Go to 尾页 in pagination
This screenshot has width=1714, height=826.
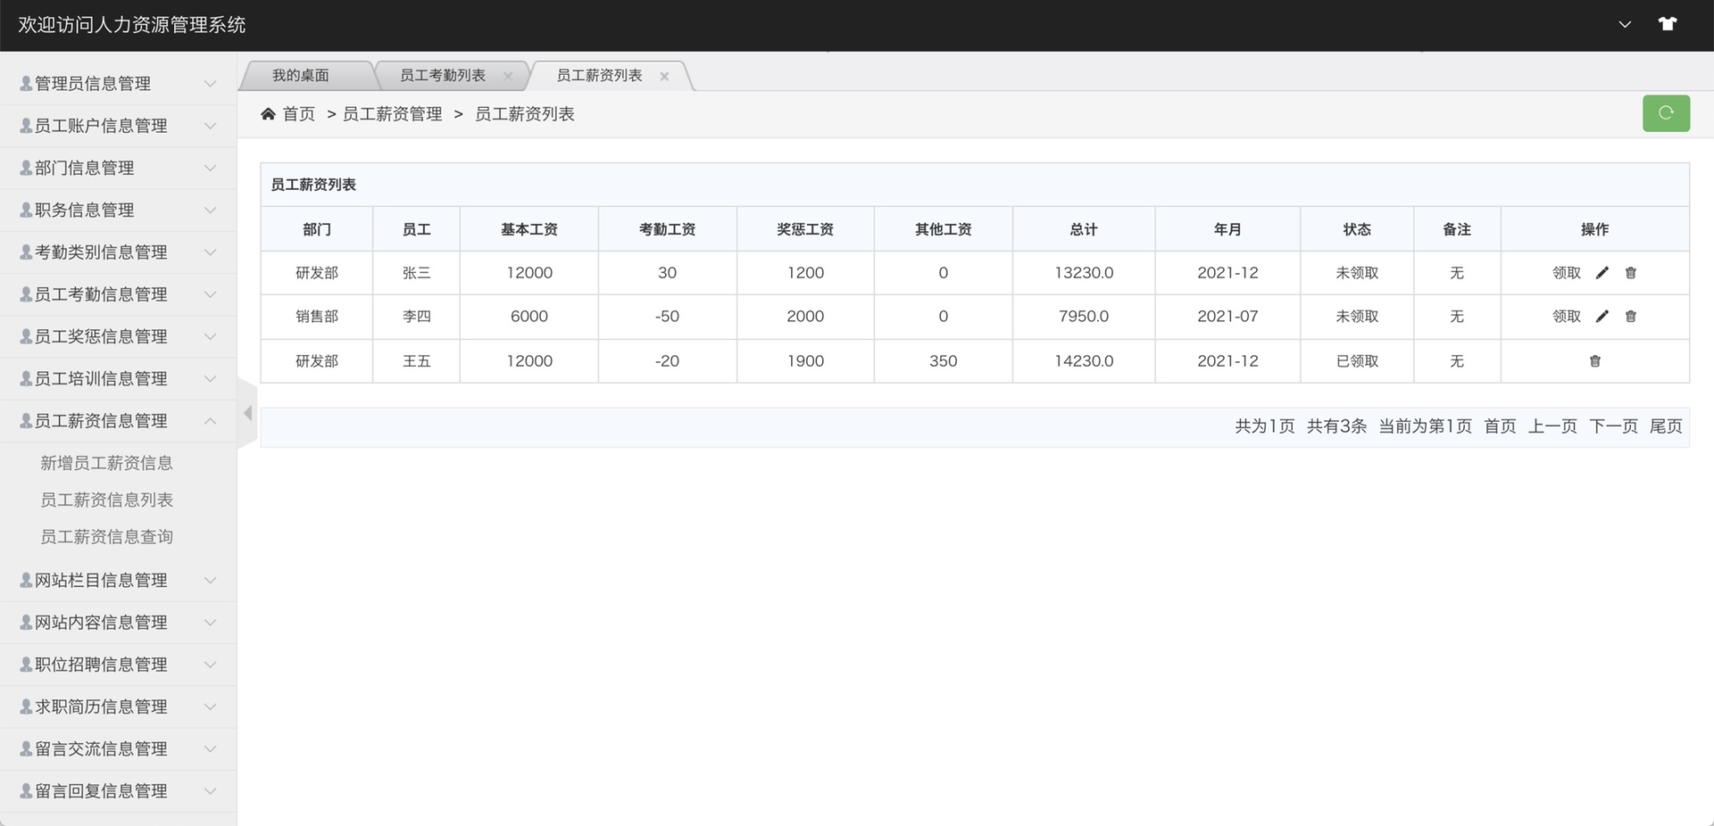1666,426
